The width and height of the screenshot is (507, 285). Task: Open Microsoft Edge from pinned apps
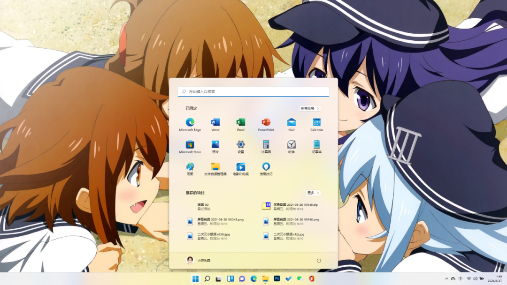pos(190,123)
